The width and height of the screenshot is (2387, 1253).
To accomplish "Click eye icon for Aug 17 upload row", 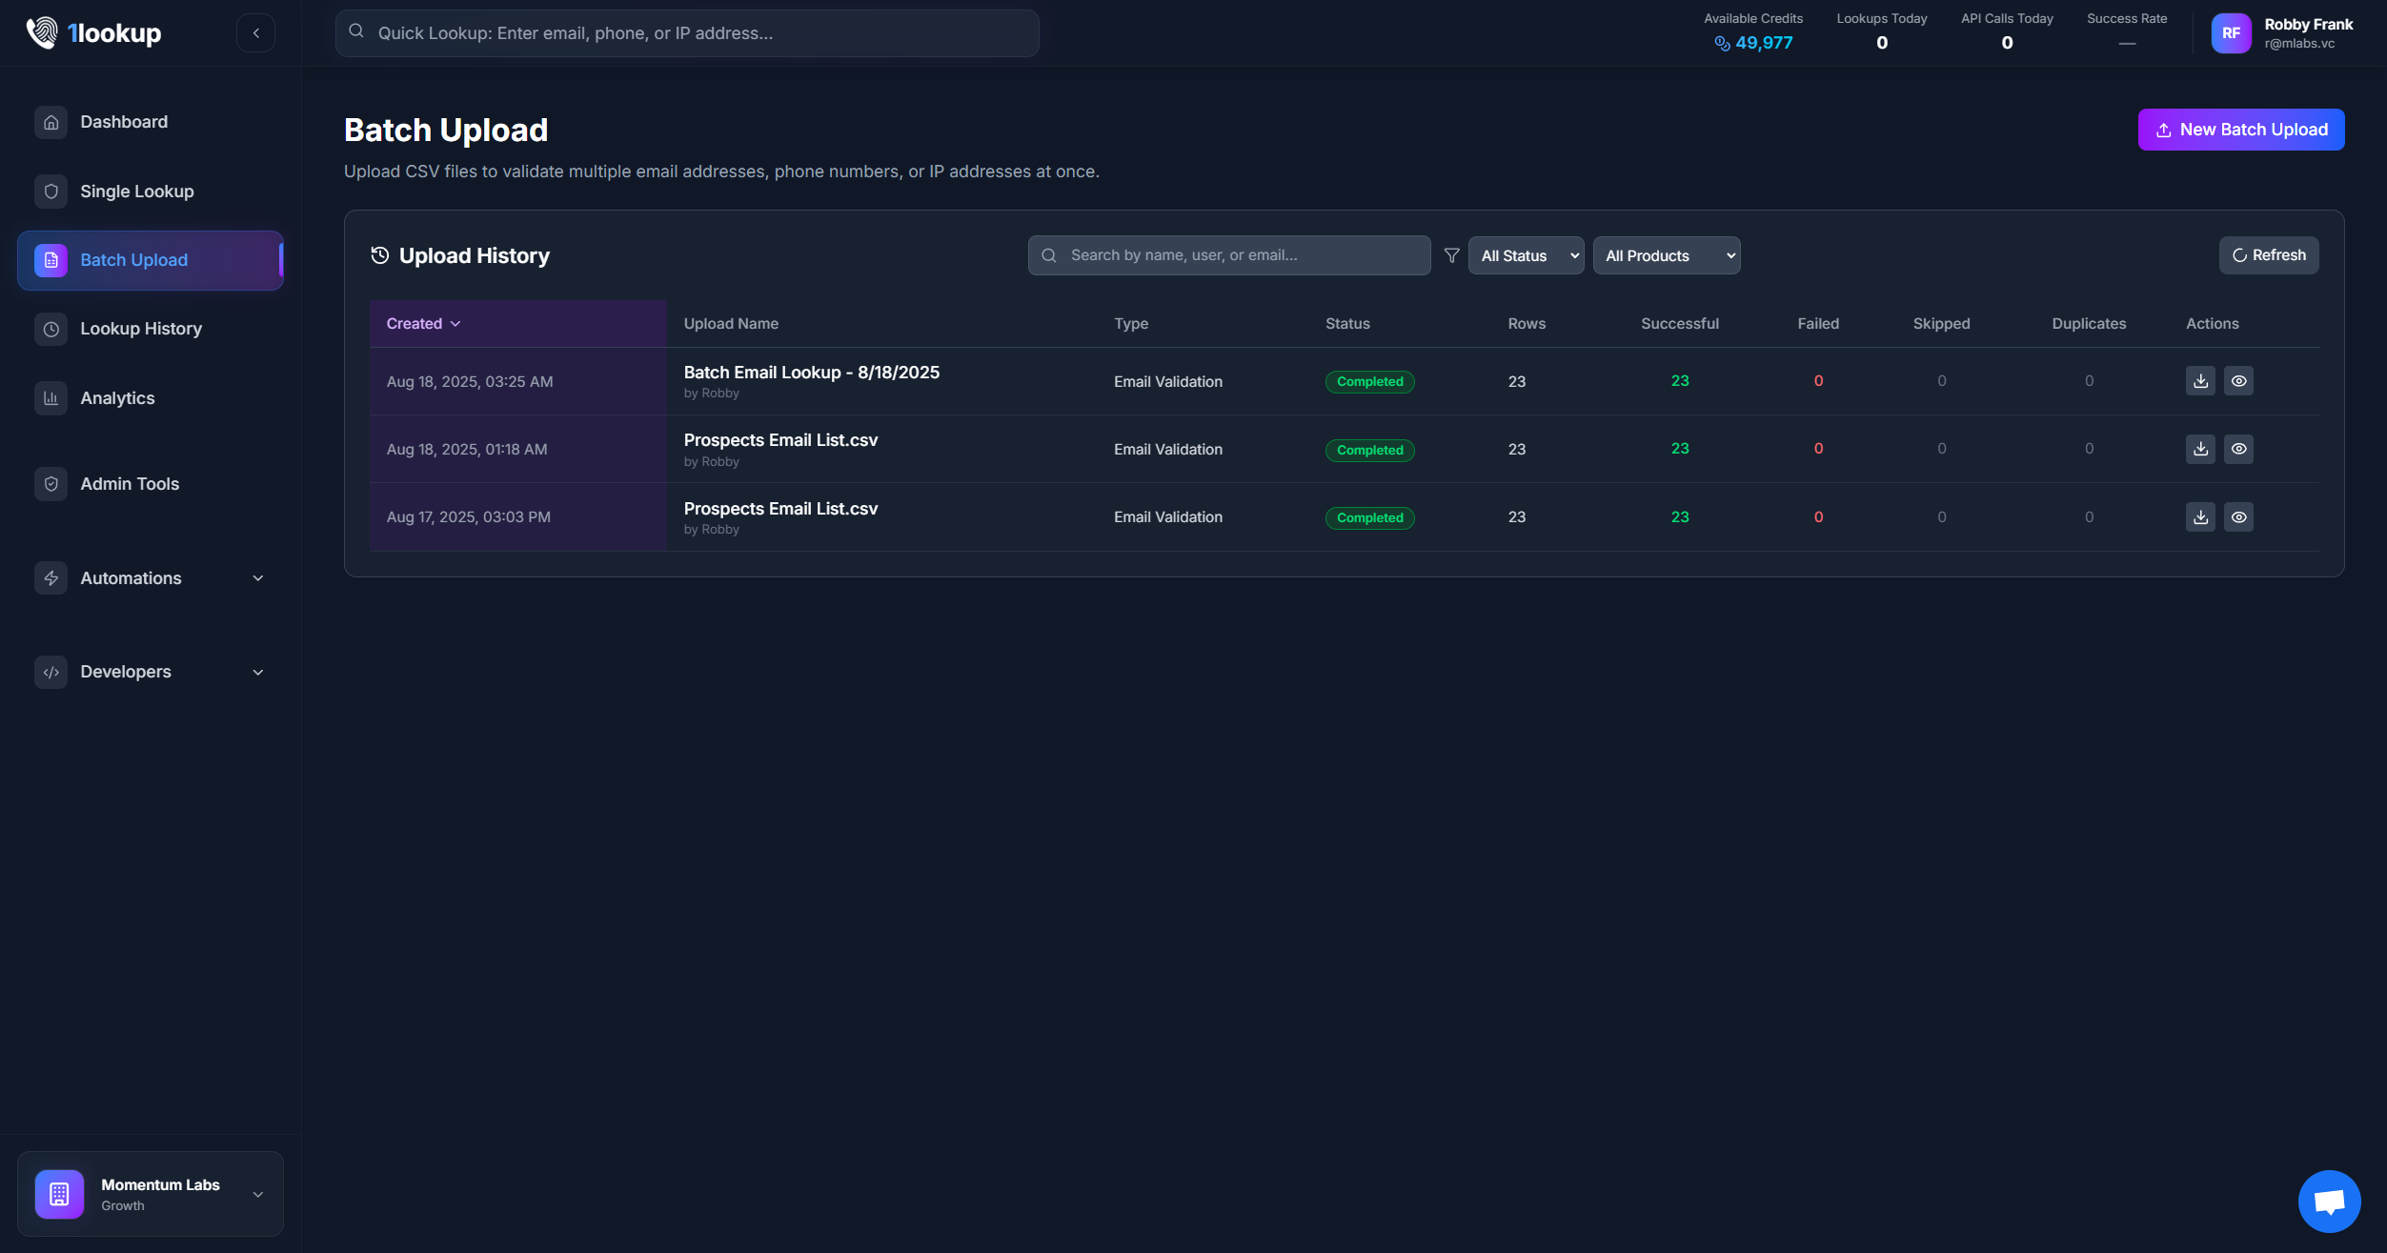I will pos(2238,517).
